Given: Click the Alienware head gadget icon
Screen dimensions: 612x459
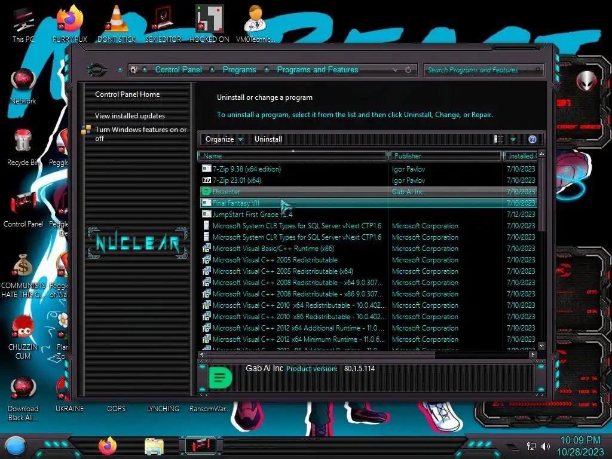Looking at the screenshot, I should [x=586, y=81].
